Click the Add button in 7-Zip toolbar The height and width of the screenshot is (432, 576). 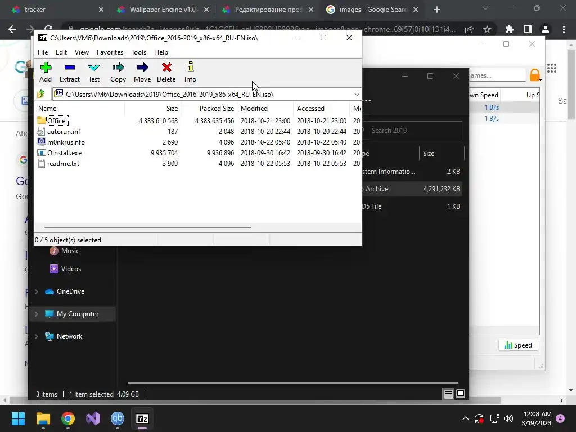pyautogui.click(x=46, y=72)
